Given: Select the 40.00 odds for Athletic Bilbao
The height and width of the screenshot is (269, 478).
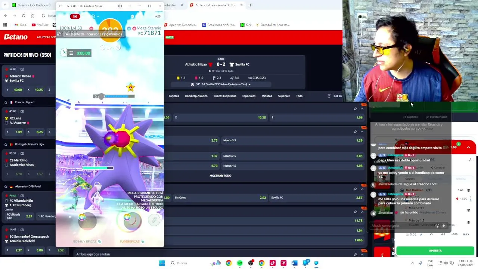Looking at the screenshot, I should pos(14,90).
